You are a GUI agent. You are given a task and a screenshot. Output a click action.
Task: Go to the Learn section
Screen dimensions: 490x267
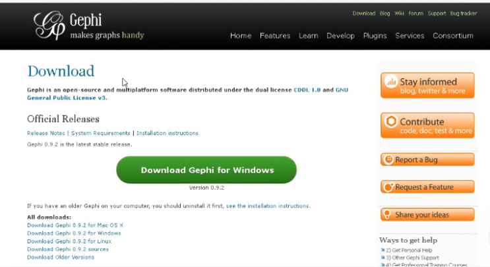[x=309, y=36]
